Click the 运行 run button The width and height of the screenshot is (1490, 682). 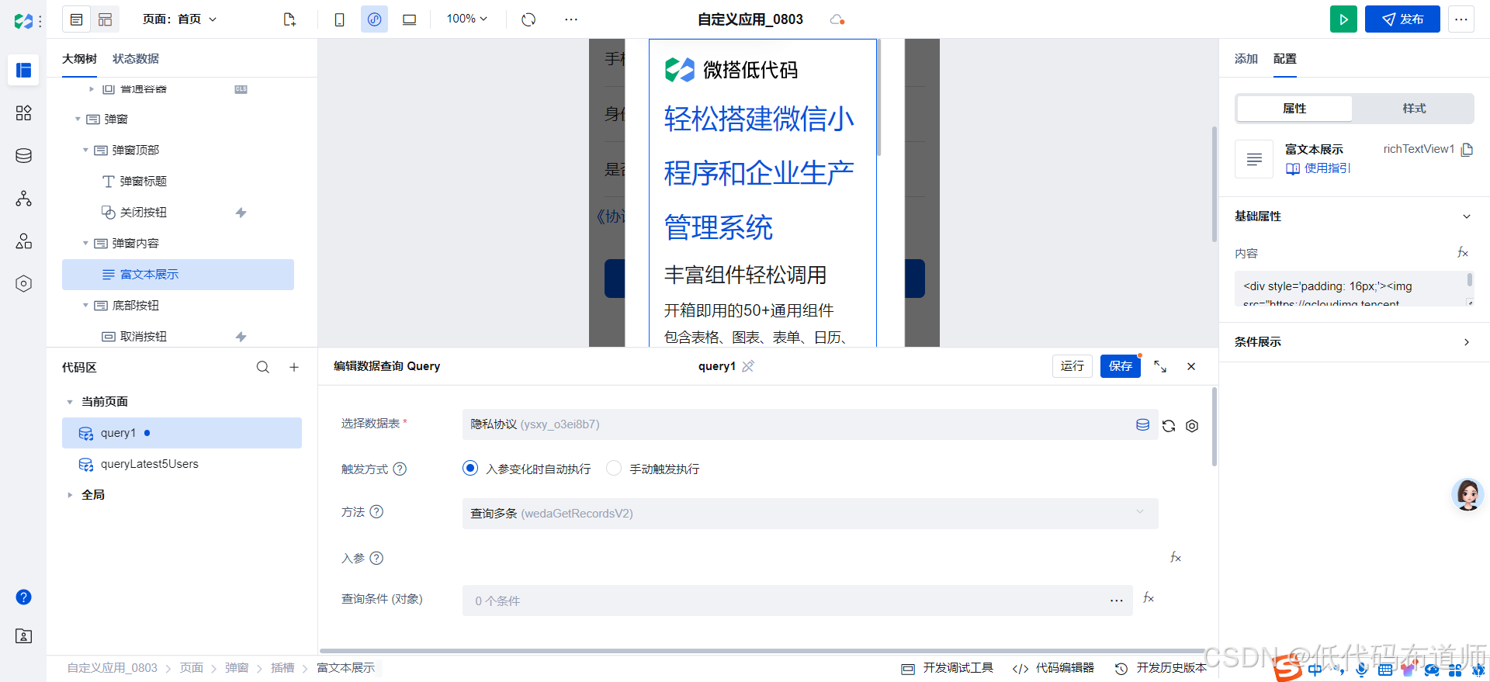1072,366
